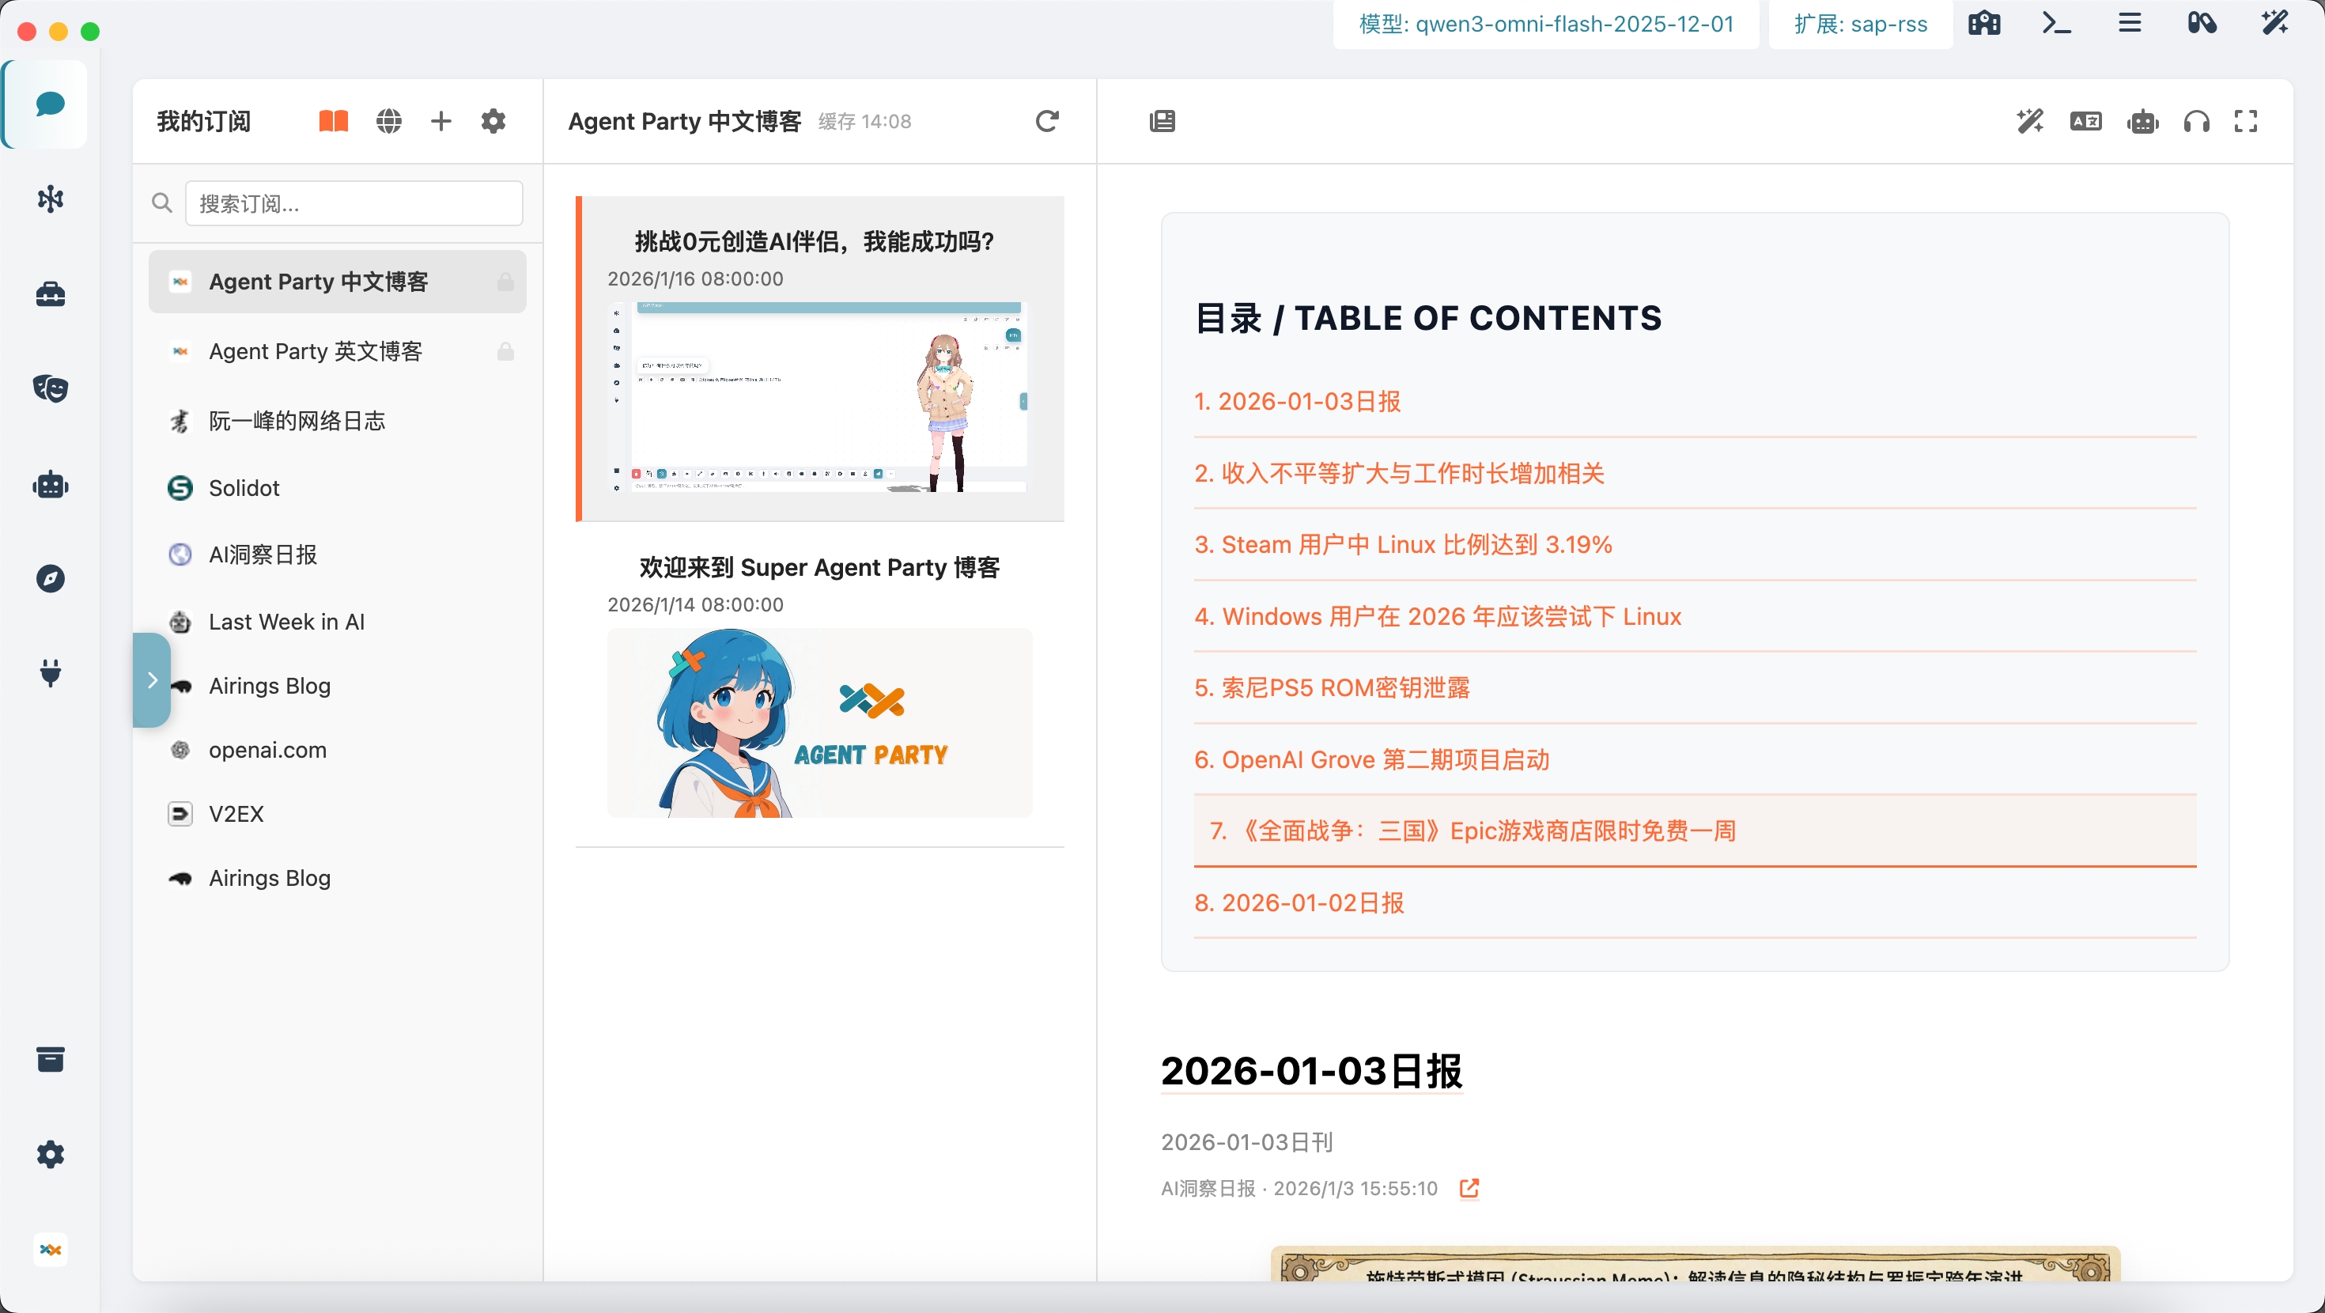This screenshot has height=1313, width=2325.
Task: Click the Agent Party anime girl banner thumbnail
Action: coord(819,722)
